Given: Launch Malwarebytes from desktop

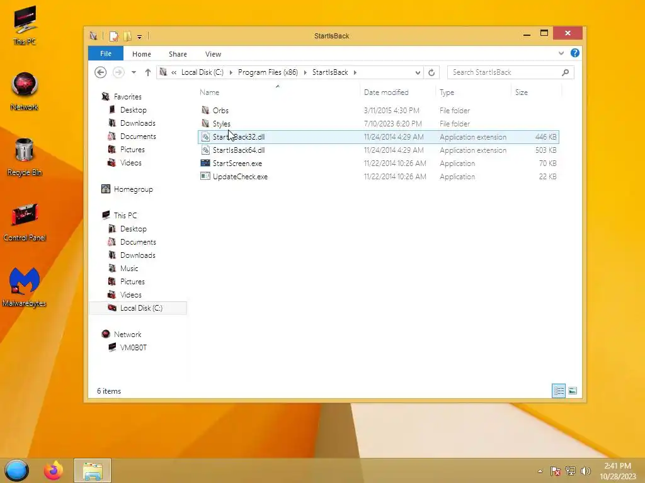Looking at the screenshot, I should coord(25,287).
